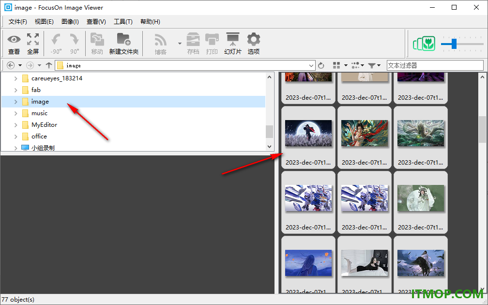Click in the 文本过滤器 text filter field

tap(435, 65)
